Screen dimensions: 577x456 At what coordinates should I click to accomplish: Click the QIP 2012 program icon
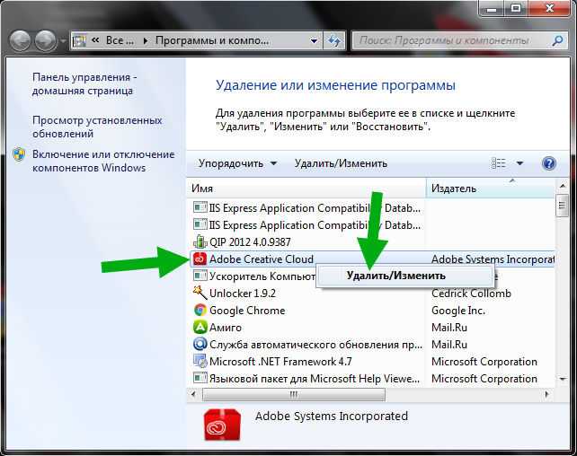(x=200, y=241)
